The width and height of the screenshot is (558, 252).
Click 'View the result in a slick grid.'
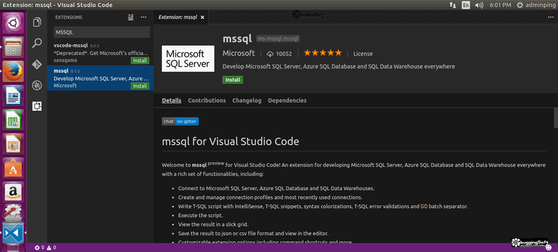point(213,225)
